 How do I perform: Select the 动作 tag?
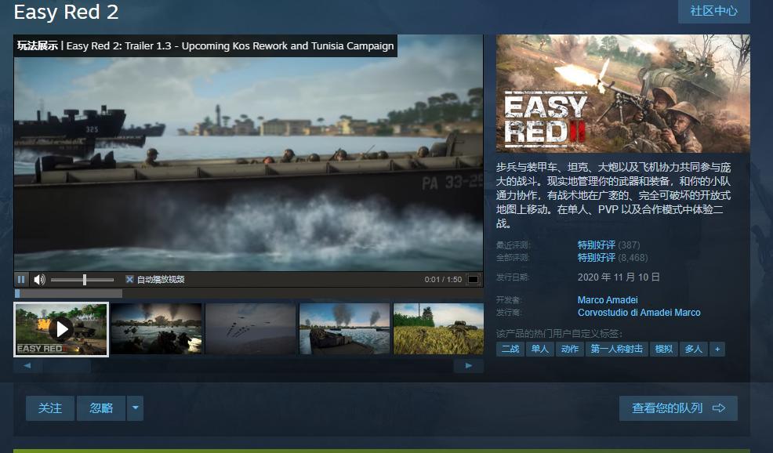(x=570, y=349)
